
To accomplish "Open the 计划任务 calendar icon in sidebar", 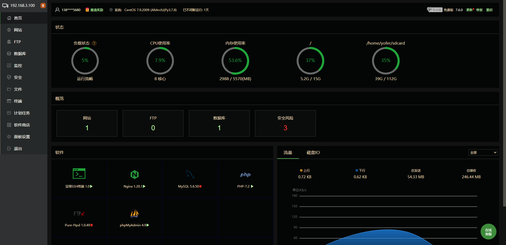I will 9,113.
